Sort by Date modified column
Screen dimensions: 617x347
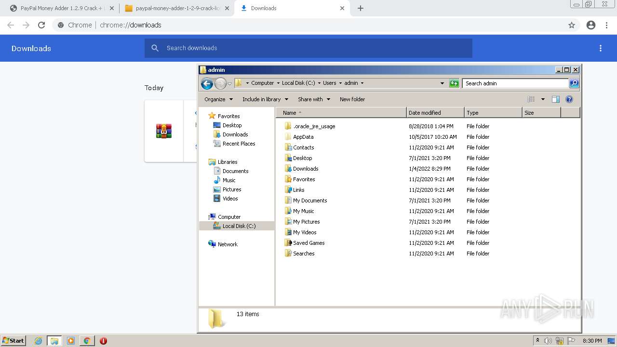[436, 113]
